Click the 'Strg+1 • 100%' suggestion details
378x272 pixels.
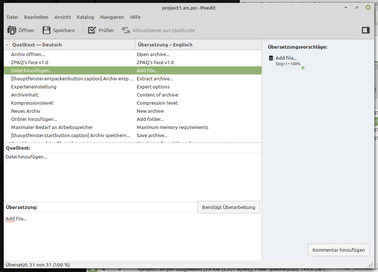(x=288, y=64)
